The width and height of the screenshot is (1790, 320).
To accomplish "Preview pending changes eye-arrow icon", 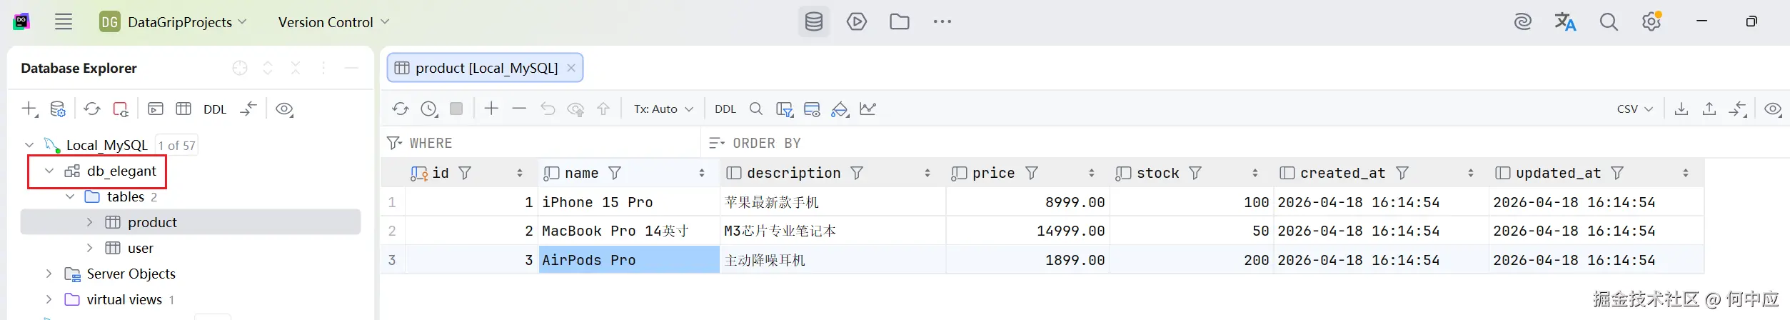I will pyautogui.click(x=575, y=109).
